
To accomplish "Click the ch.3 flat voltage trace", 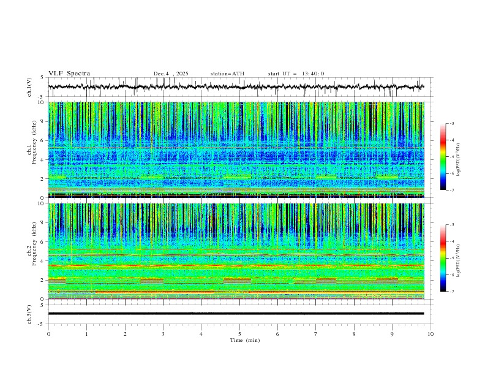I will pos(236,314).
